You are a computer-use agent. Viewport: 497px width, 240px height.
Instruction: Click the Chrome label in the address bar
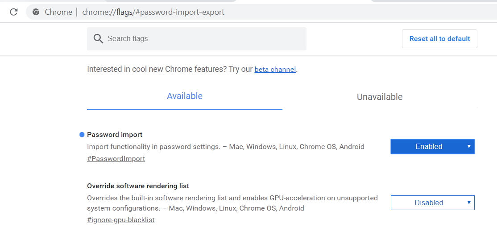pyautogui.click(x=58, y=12)
